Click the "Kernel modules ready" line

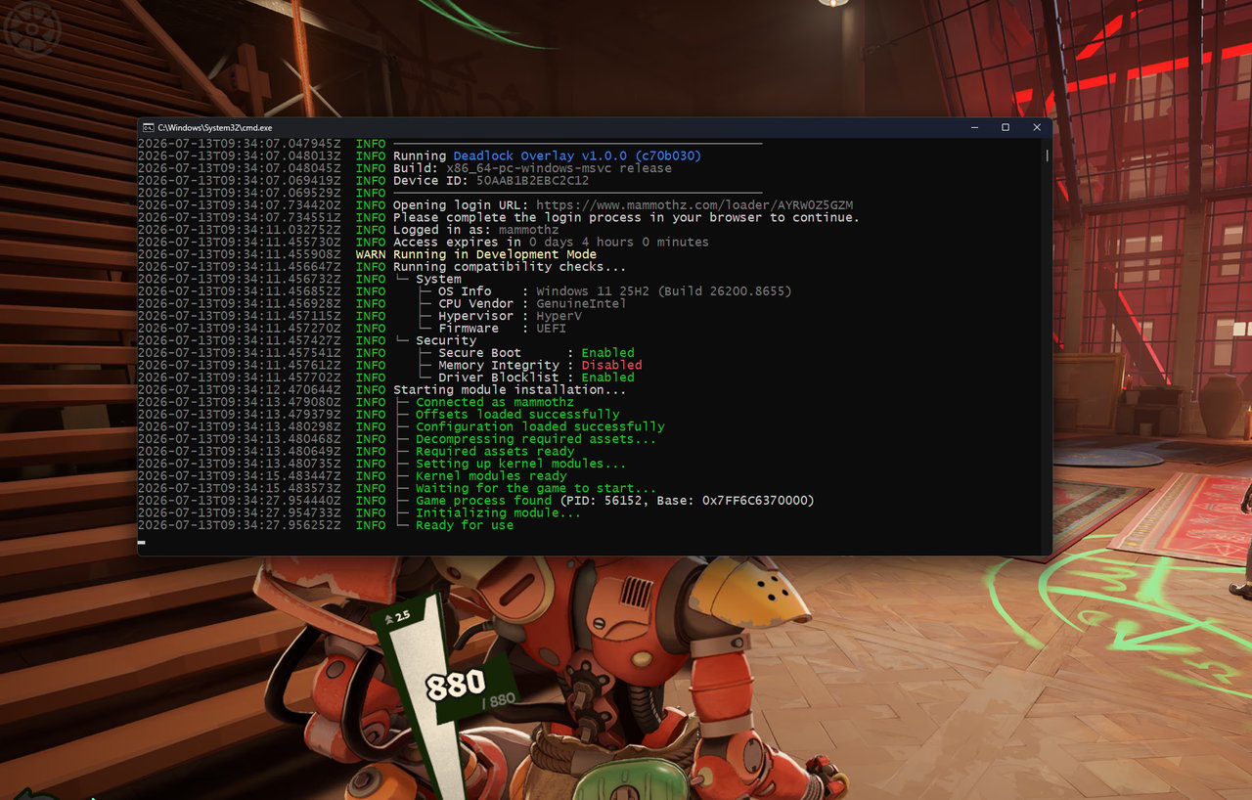491,476
